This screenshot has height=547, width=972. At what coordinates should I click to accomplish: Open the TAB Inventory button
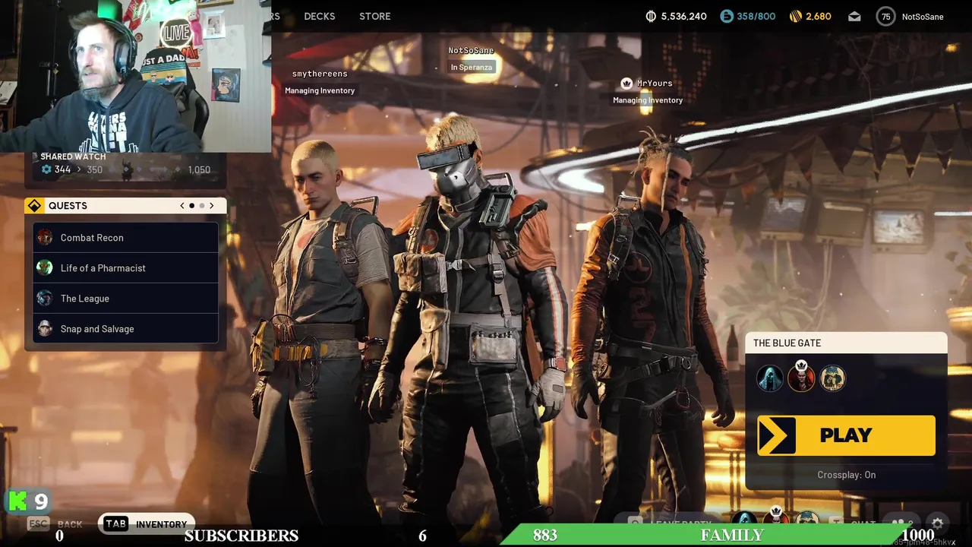[x=146, y=524]
